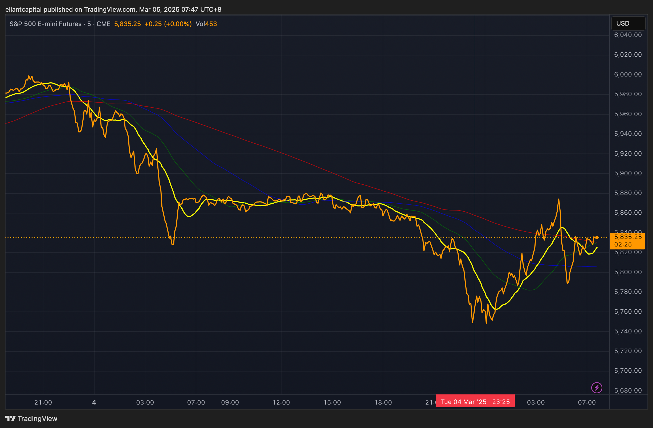Viewport: 653px width, 428px height.
Task: Click the bold day 4 time axis marker
Action: coord(94,402)
